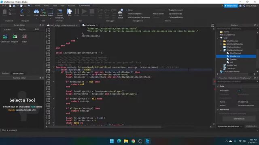The height and width of the screenshot is (145, 259).
Task: Click the split editor view icon
Action: 212,25
